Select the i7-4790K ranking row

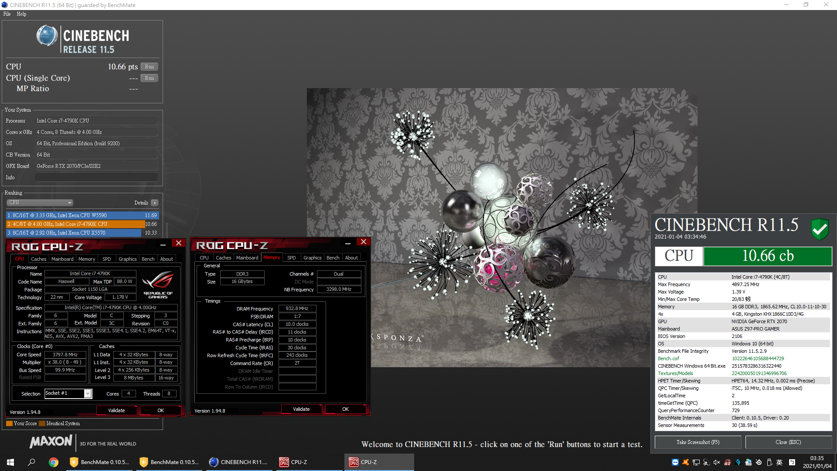(x=82, y=224)
